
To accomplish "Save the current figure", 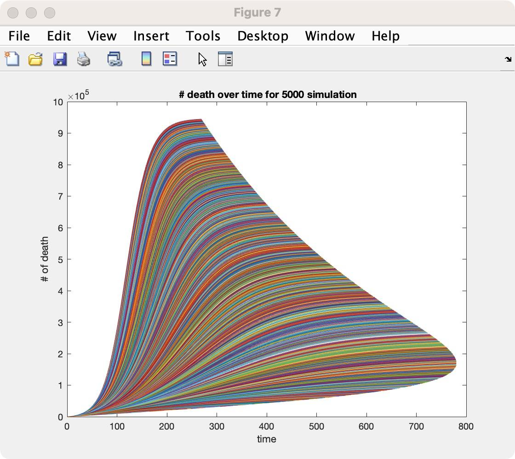I will click(60, 59).
